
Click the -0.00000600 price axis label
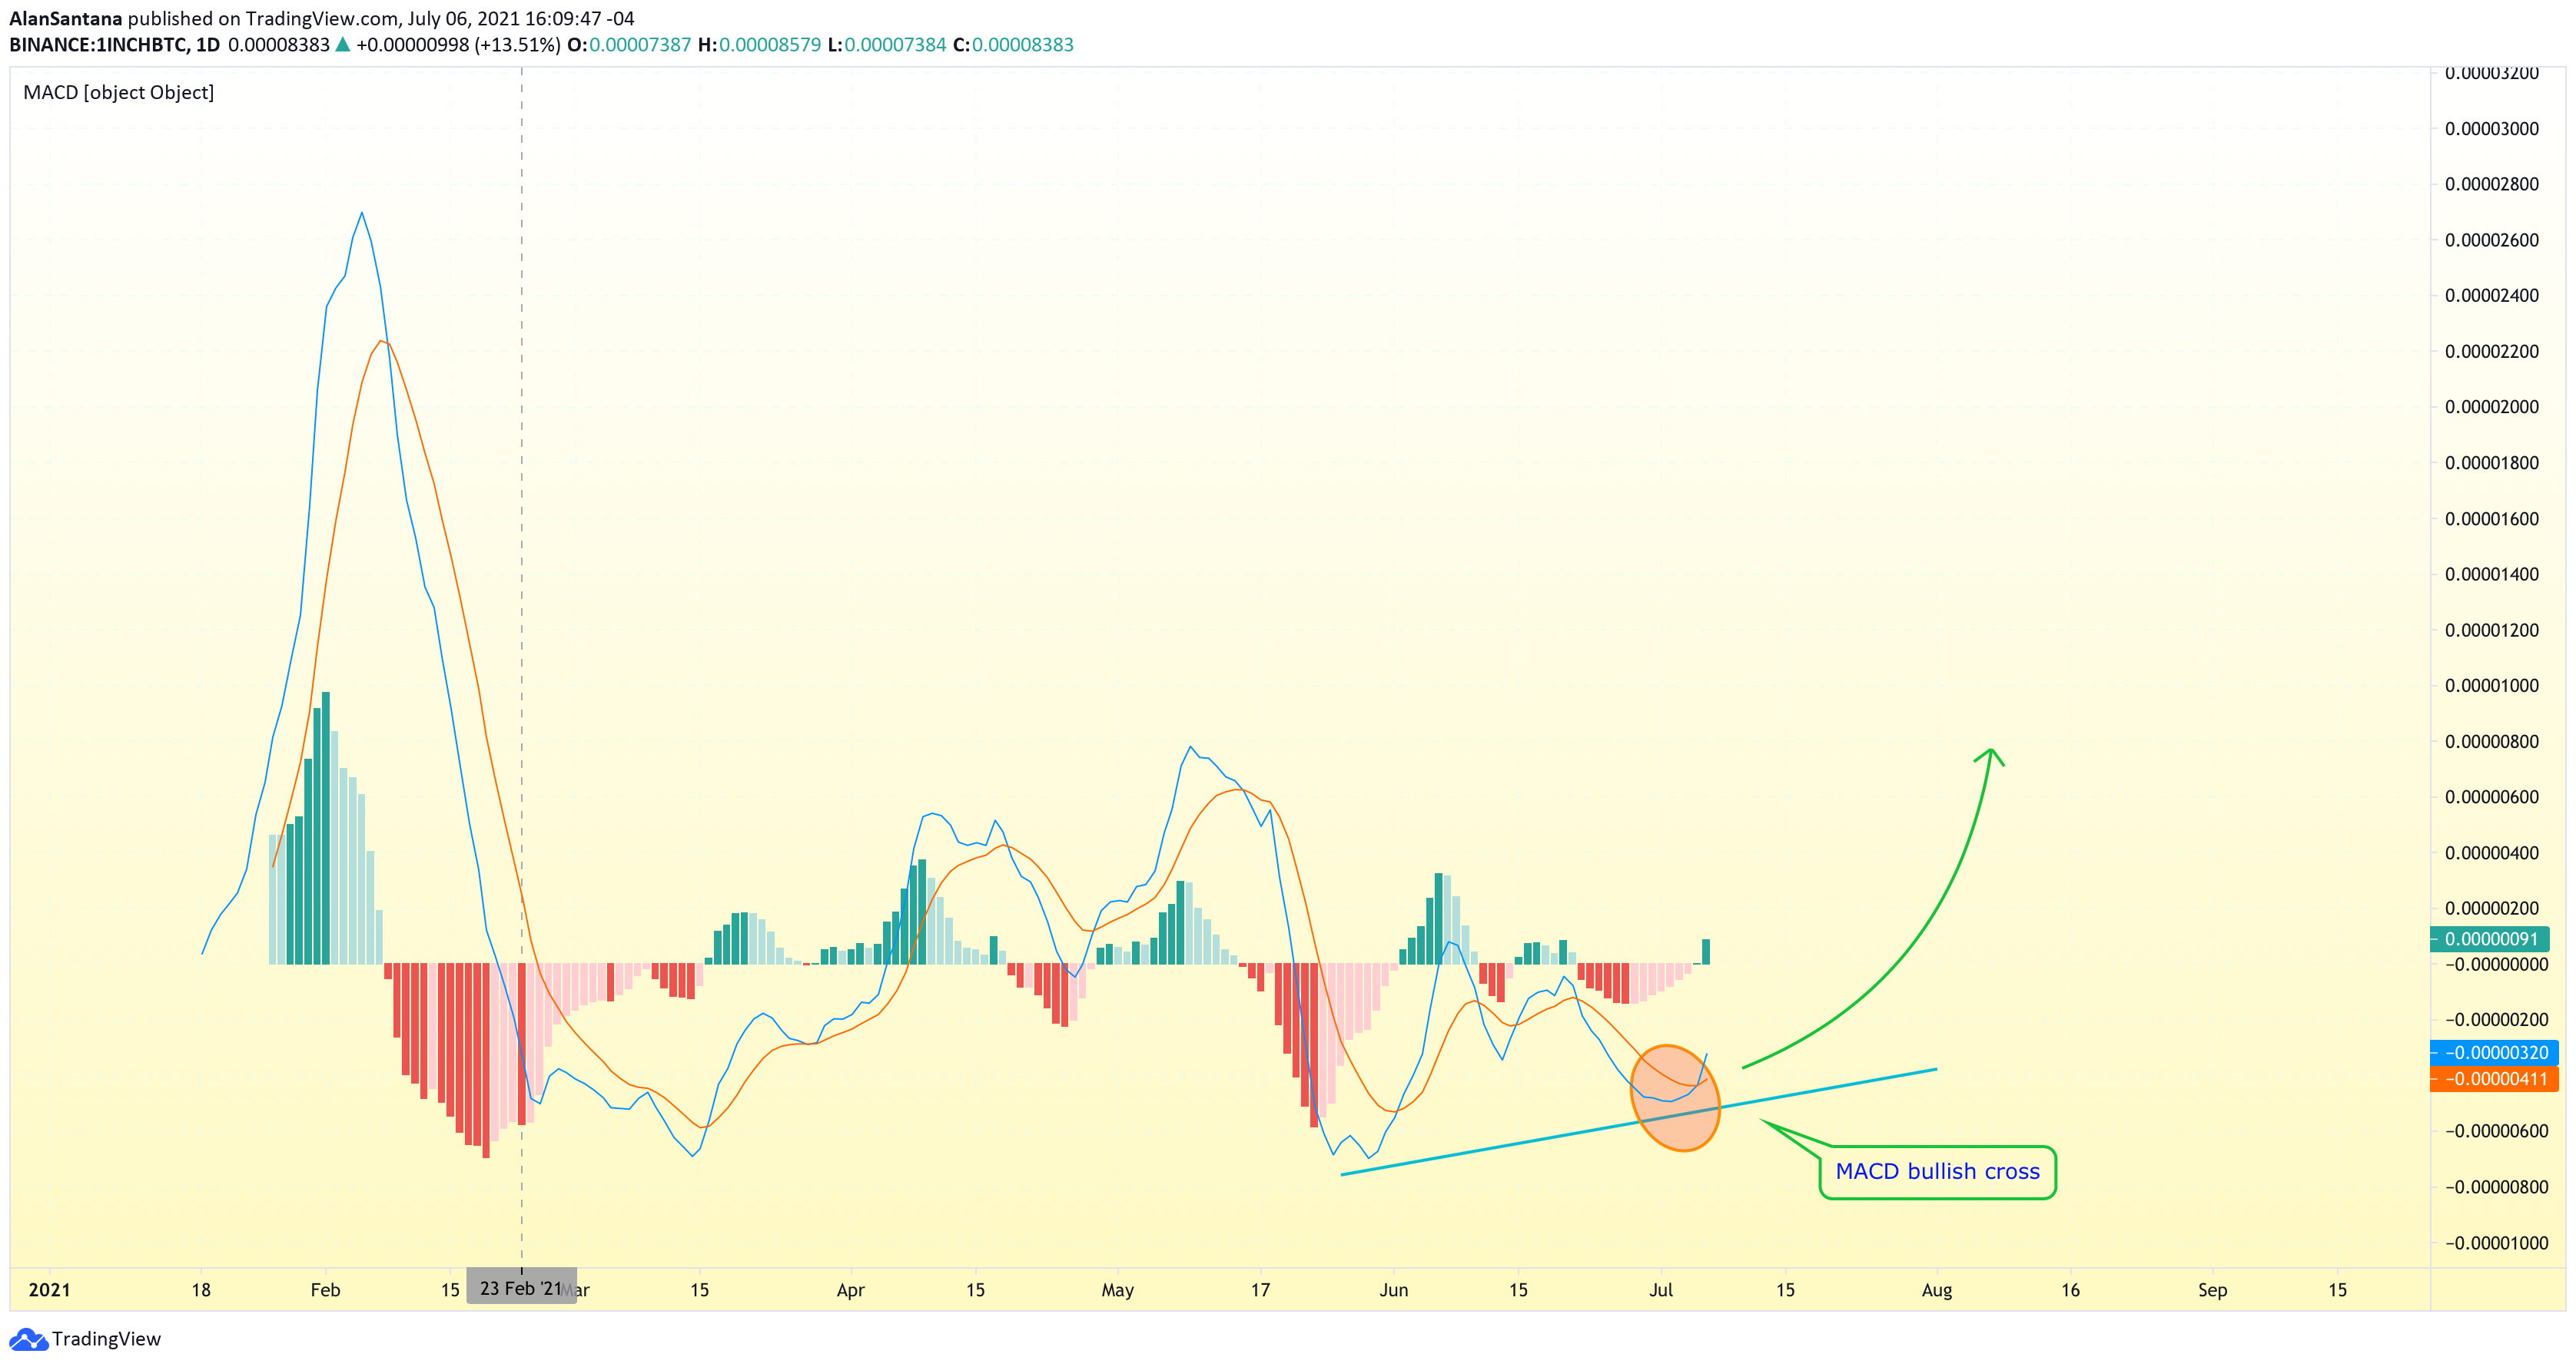pyautogui.click(x=2497, y=1131)
